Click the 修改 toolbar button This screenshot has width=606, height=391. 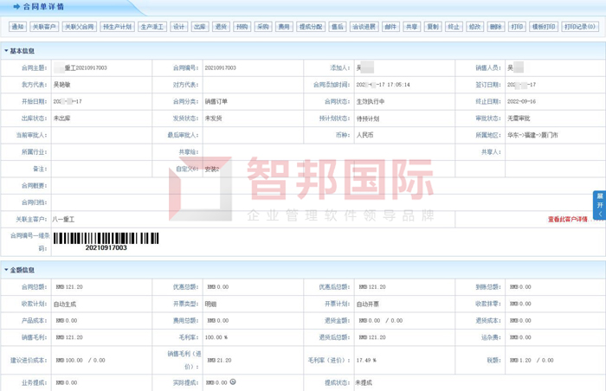click(x=475, y=27)
